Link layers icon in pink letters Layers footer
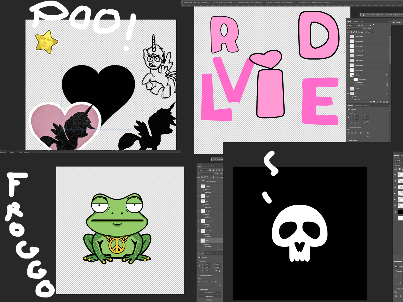Viewport: 403px width, 302px height. point(368,102)
